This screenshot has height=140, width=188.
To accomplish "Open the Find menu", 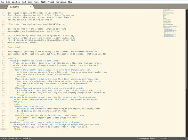I will (x=24, y=2).
